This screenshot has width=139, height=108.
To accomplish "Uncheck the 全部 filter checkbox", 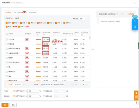I will pos(7,23).
